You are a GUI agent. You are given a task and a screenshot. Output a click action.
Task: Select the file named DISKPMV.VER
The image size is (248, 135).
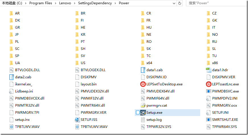coord(224,77)
